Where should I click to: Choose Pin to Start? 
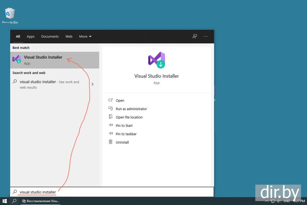tap(124, 126)
